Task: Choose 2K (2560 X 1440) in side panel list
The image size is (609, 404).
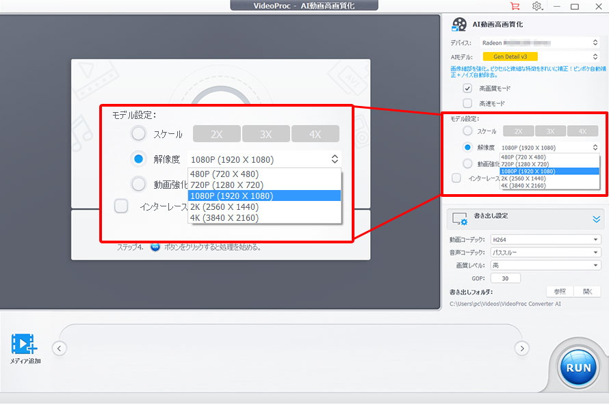Action: [549, 178]
